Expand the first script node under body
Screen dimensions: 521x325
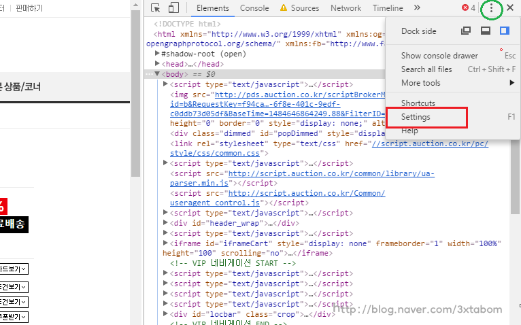(x=165, y=84)
